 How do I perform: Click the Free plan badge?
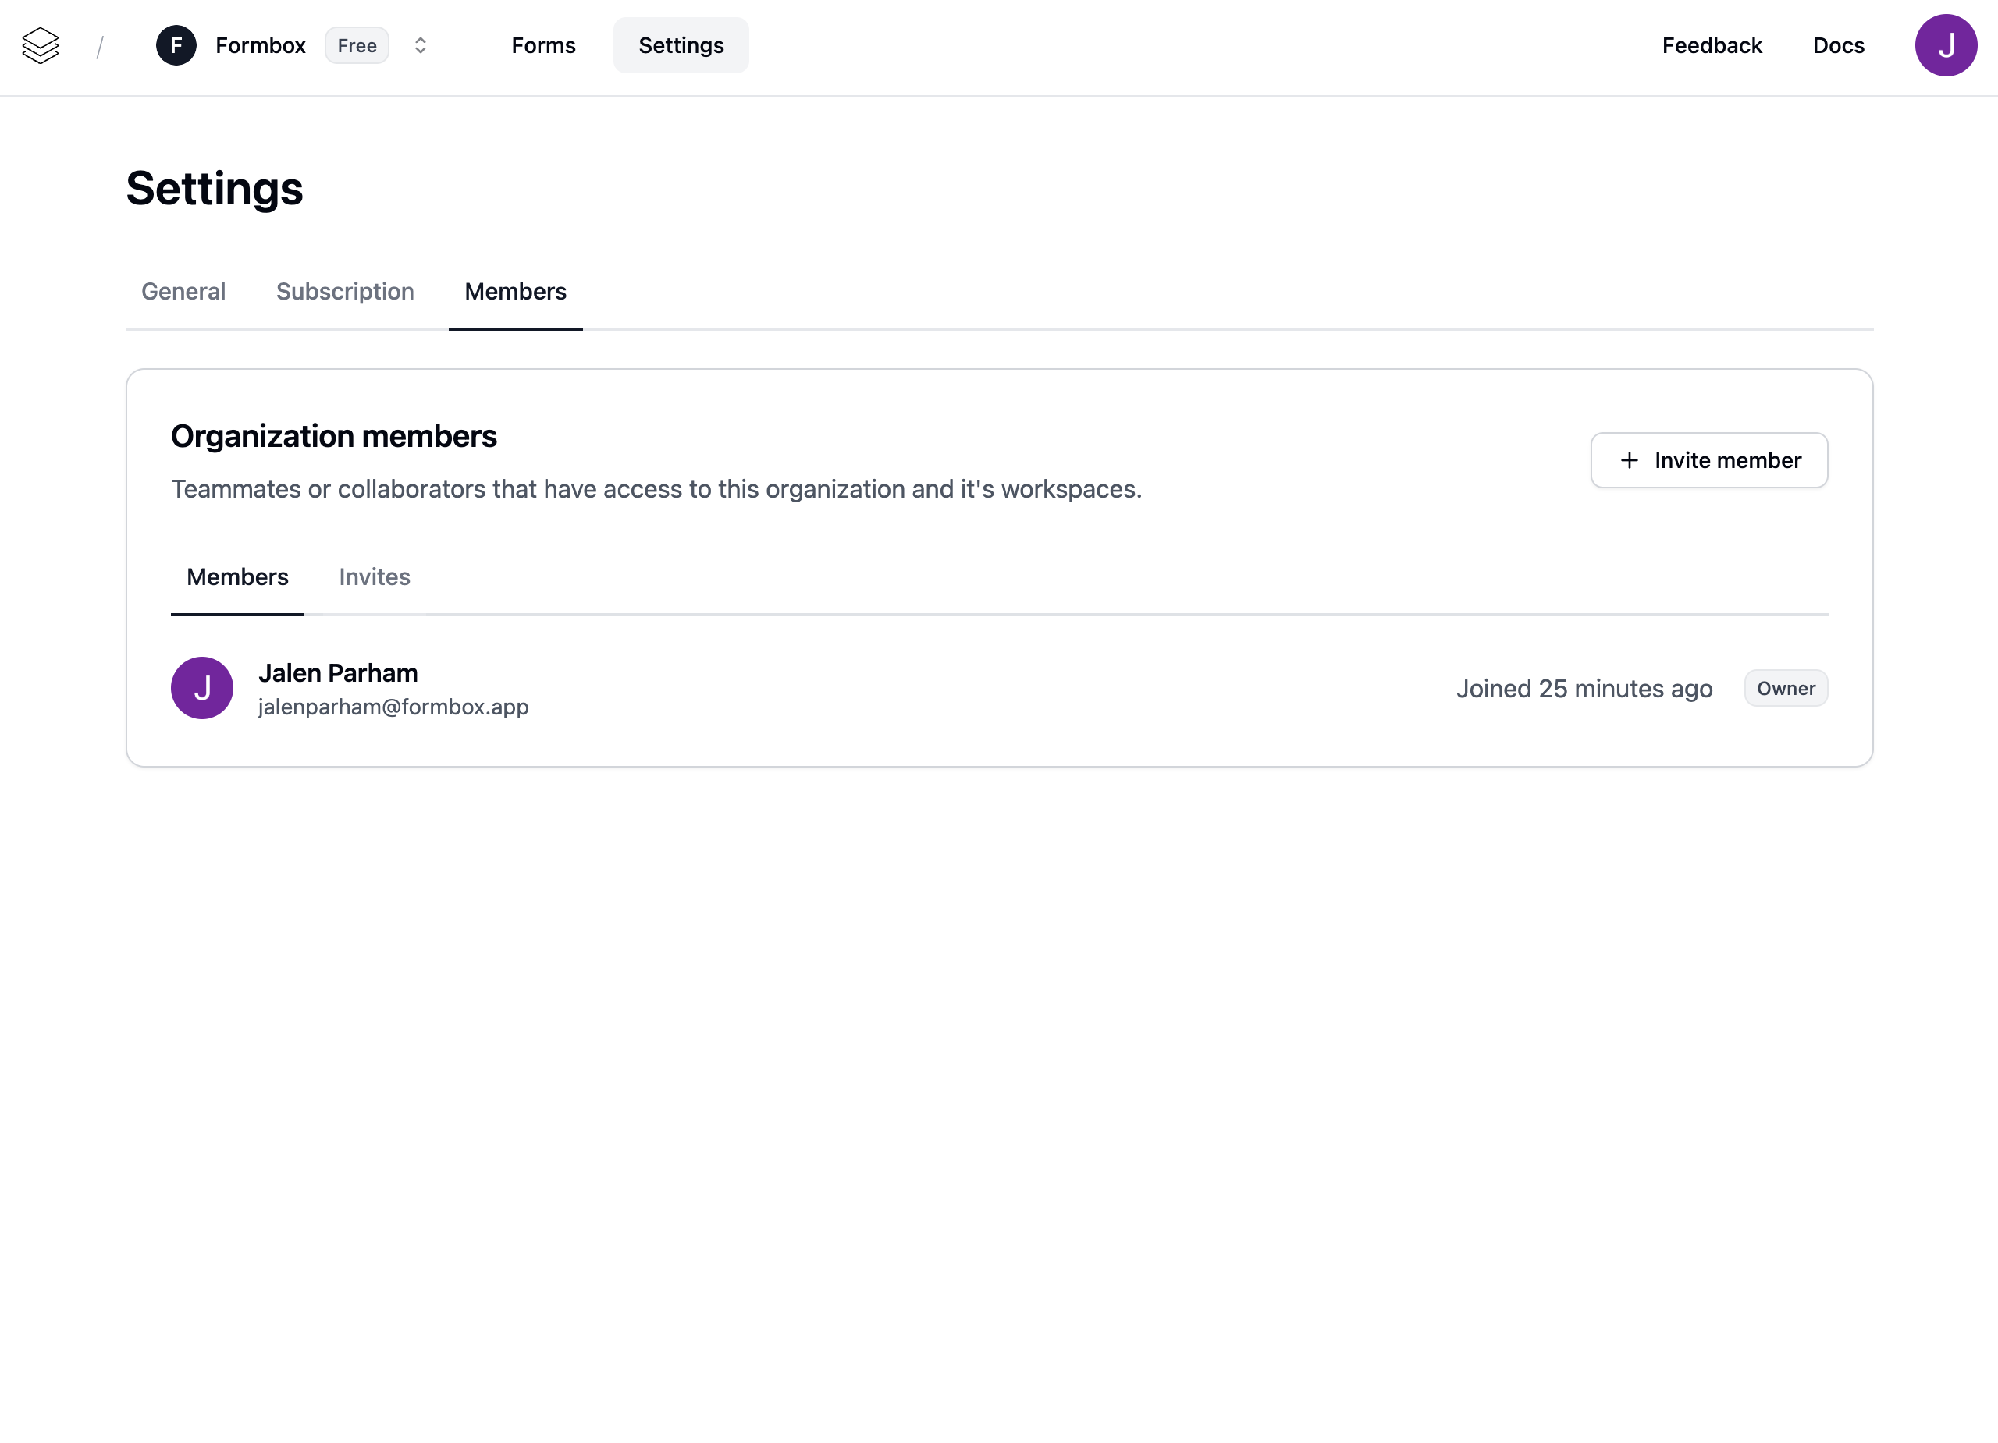(357, 46)
